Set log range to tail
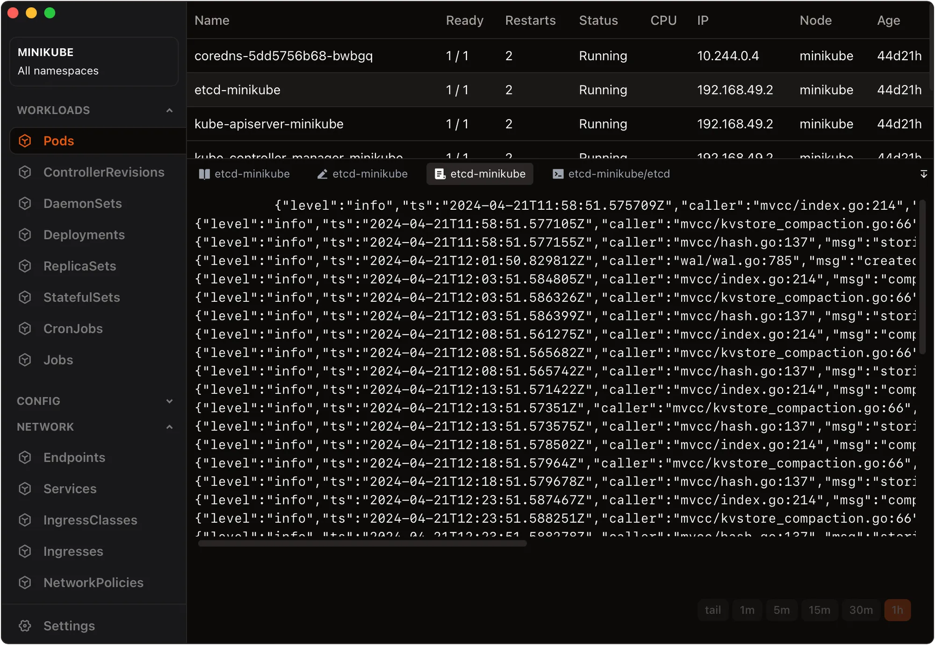The width and height of the screenshot is (935, 645). (x=713, y=610)
